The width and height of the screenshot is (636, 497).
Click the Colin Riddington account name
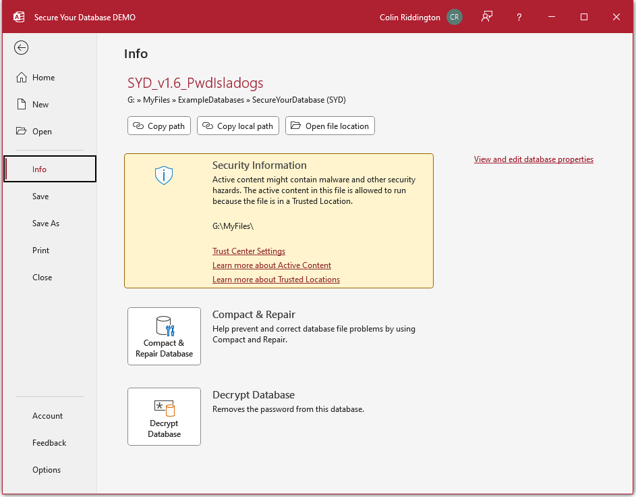coord(409,18)
